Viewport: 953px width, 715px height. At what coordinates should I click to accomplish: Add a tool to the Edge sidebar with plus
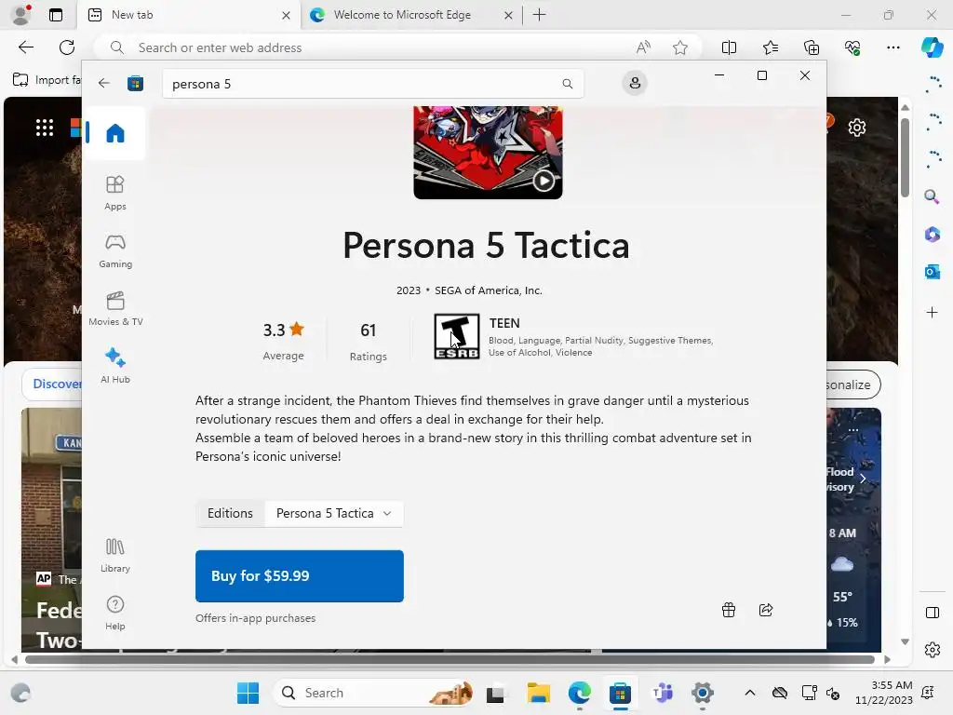932,313
